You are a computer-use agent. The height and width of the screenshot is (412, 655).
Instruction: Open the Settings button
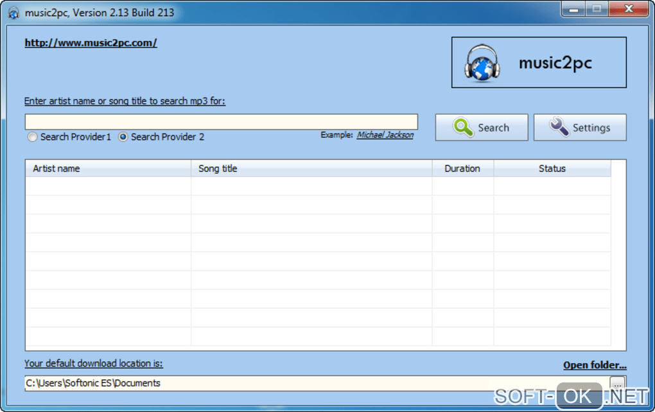(x=580, y=127)
